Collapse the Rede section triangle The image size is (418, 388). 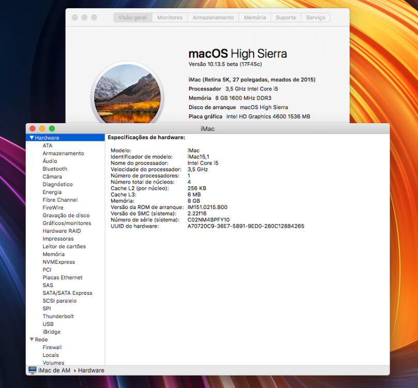[x=32, y=339]
